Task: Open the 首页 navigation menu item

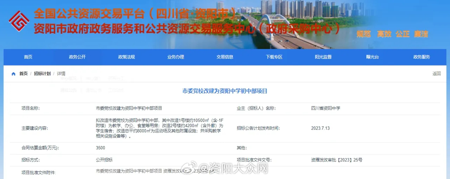Action: (28, 57)
